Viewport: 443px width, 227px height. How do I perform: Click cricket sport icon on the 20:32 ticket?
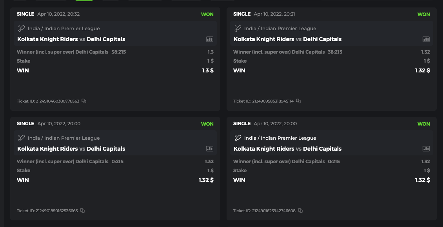(x=22, y=29)
